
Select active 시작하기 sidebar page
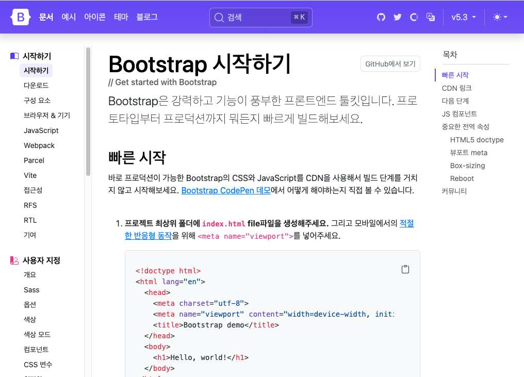(x=36, y=71)
